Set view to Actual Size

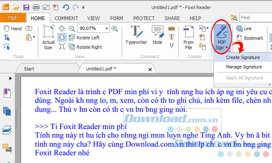(x=49, y=37)
